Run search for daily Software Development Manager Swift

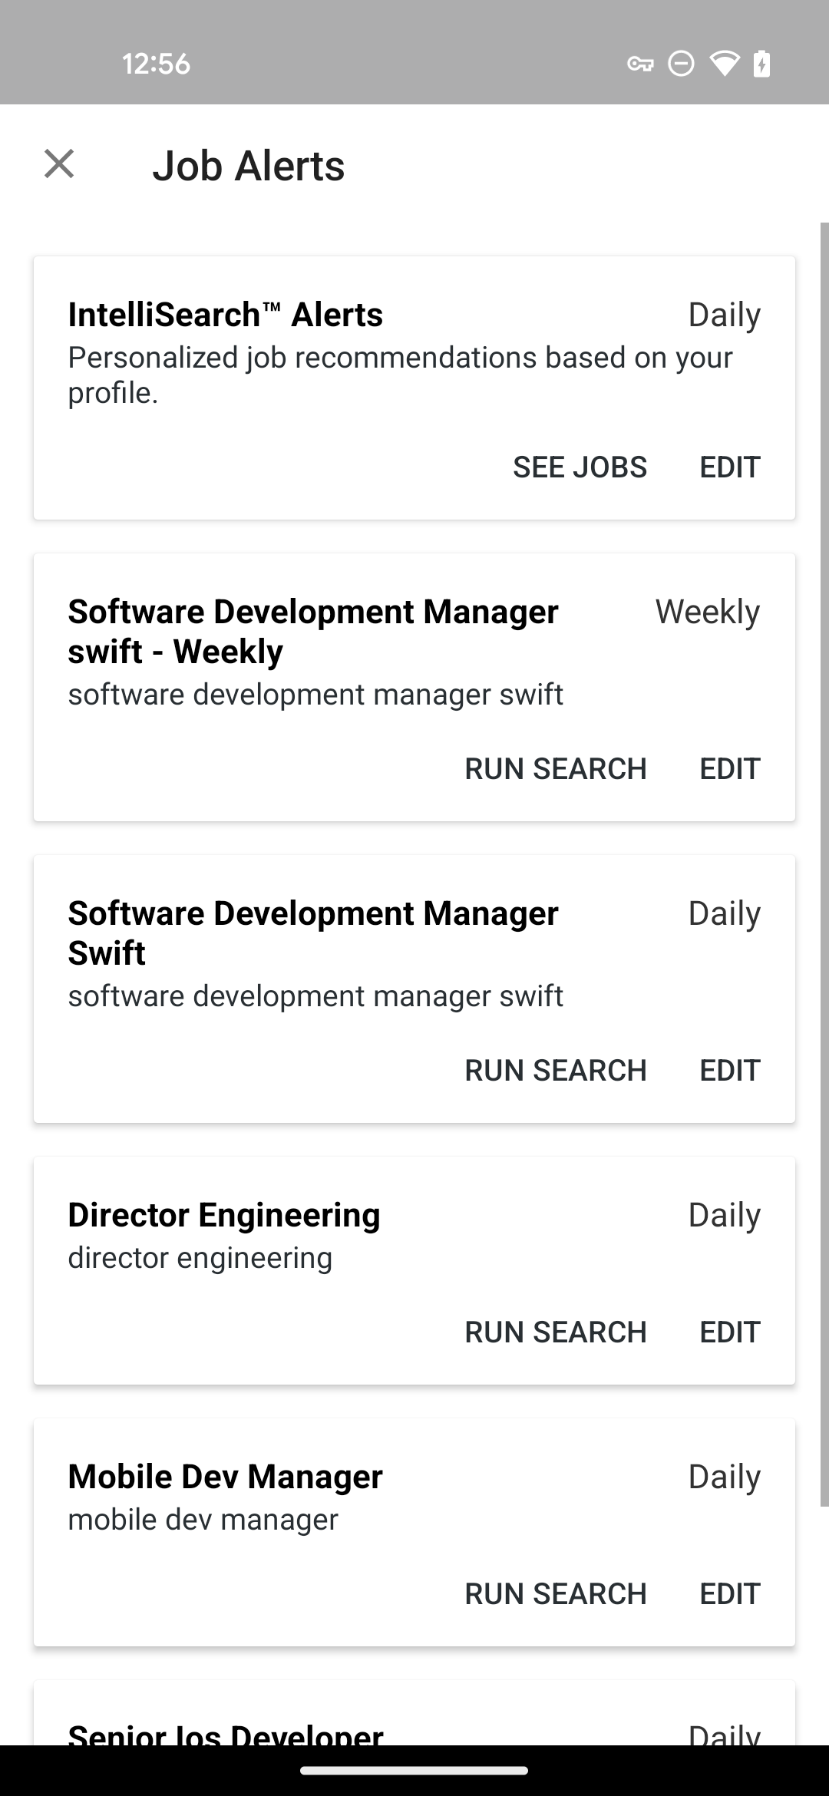556,1070
